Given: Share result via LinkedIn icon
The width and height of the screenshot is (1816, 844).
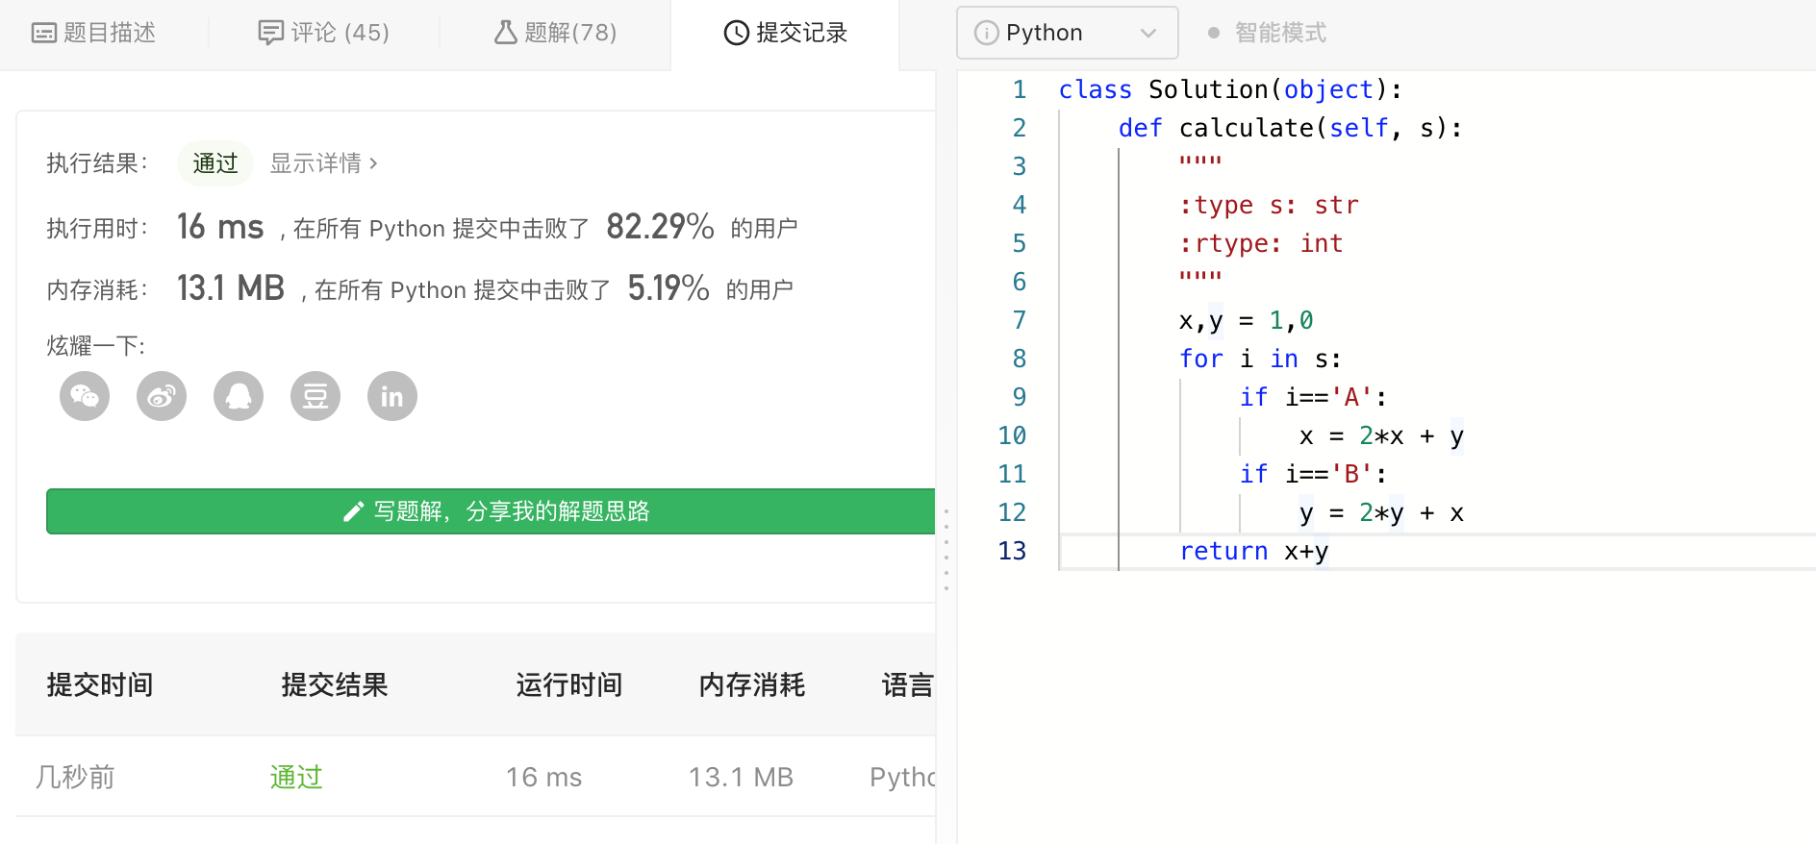Looking at the screenshot, I should [x=392, y=396].
